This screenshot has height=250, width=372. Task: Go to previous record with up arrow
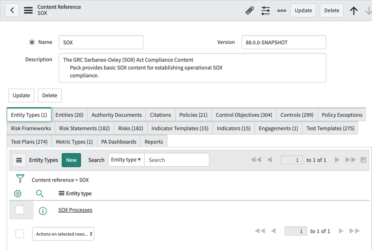[354, 10]
